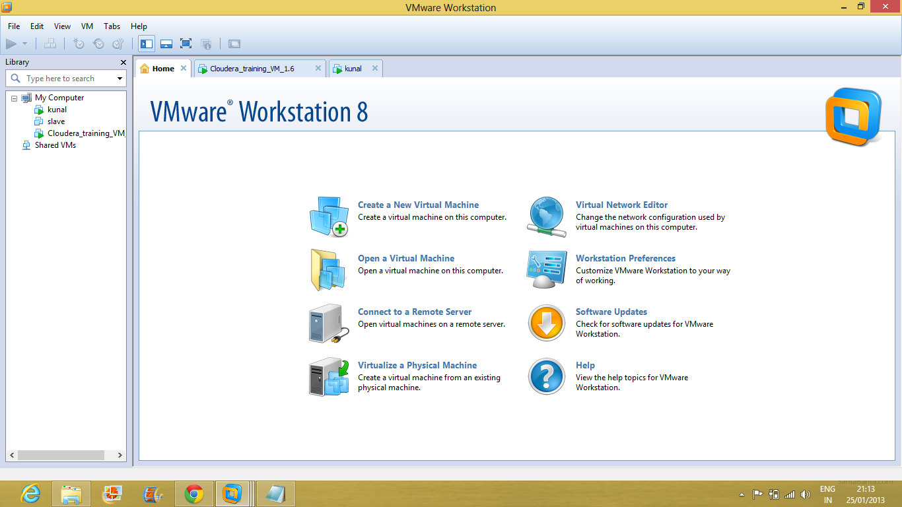Image resolution: width=902 pixels, height=507 pixels.
Task: Open Internet Explorer from the taskbar
Action: pyautogui.click(x=30, y=494)
